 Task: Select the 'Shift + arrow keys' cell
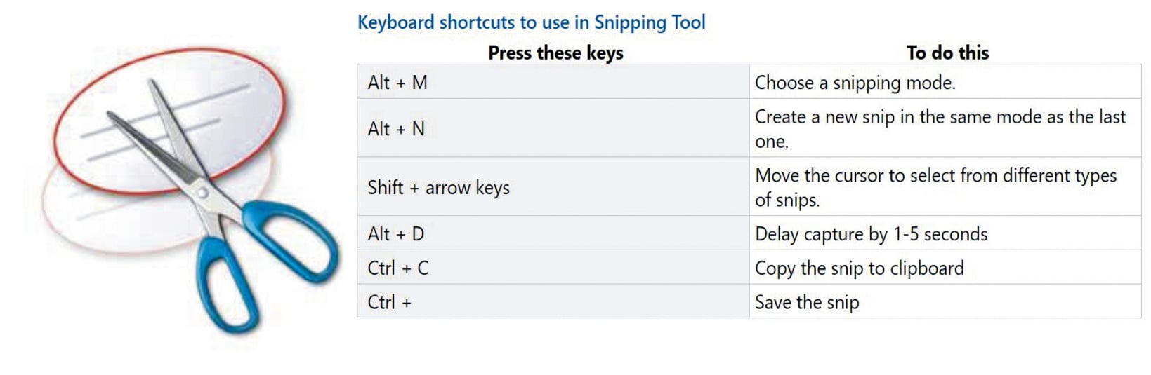[x=438, y=188]
